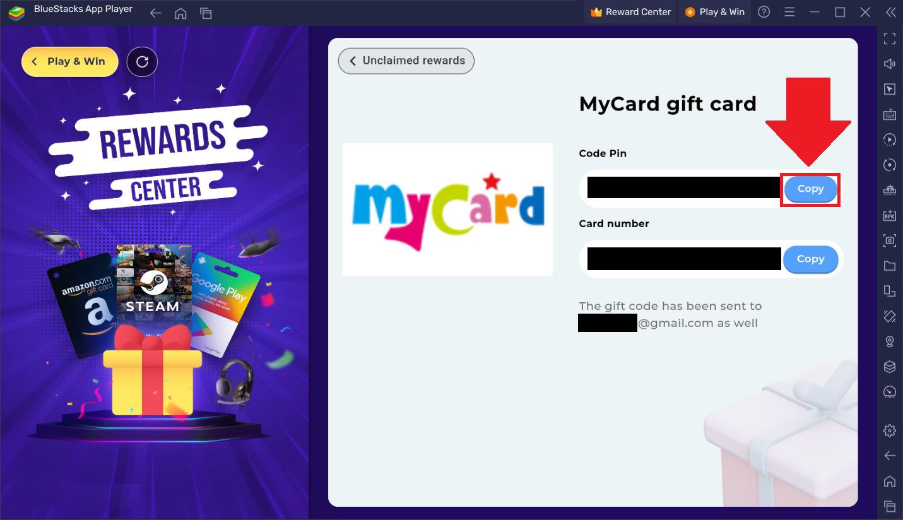Toggle fullscreen mode in sidebar
This screenshot has width=903, height=520.
(x=890, y=38)
